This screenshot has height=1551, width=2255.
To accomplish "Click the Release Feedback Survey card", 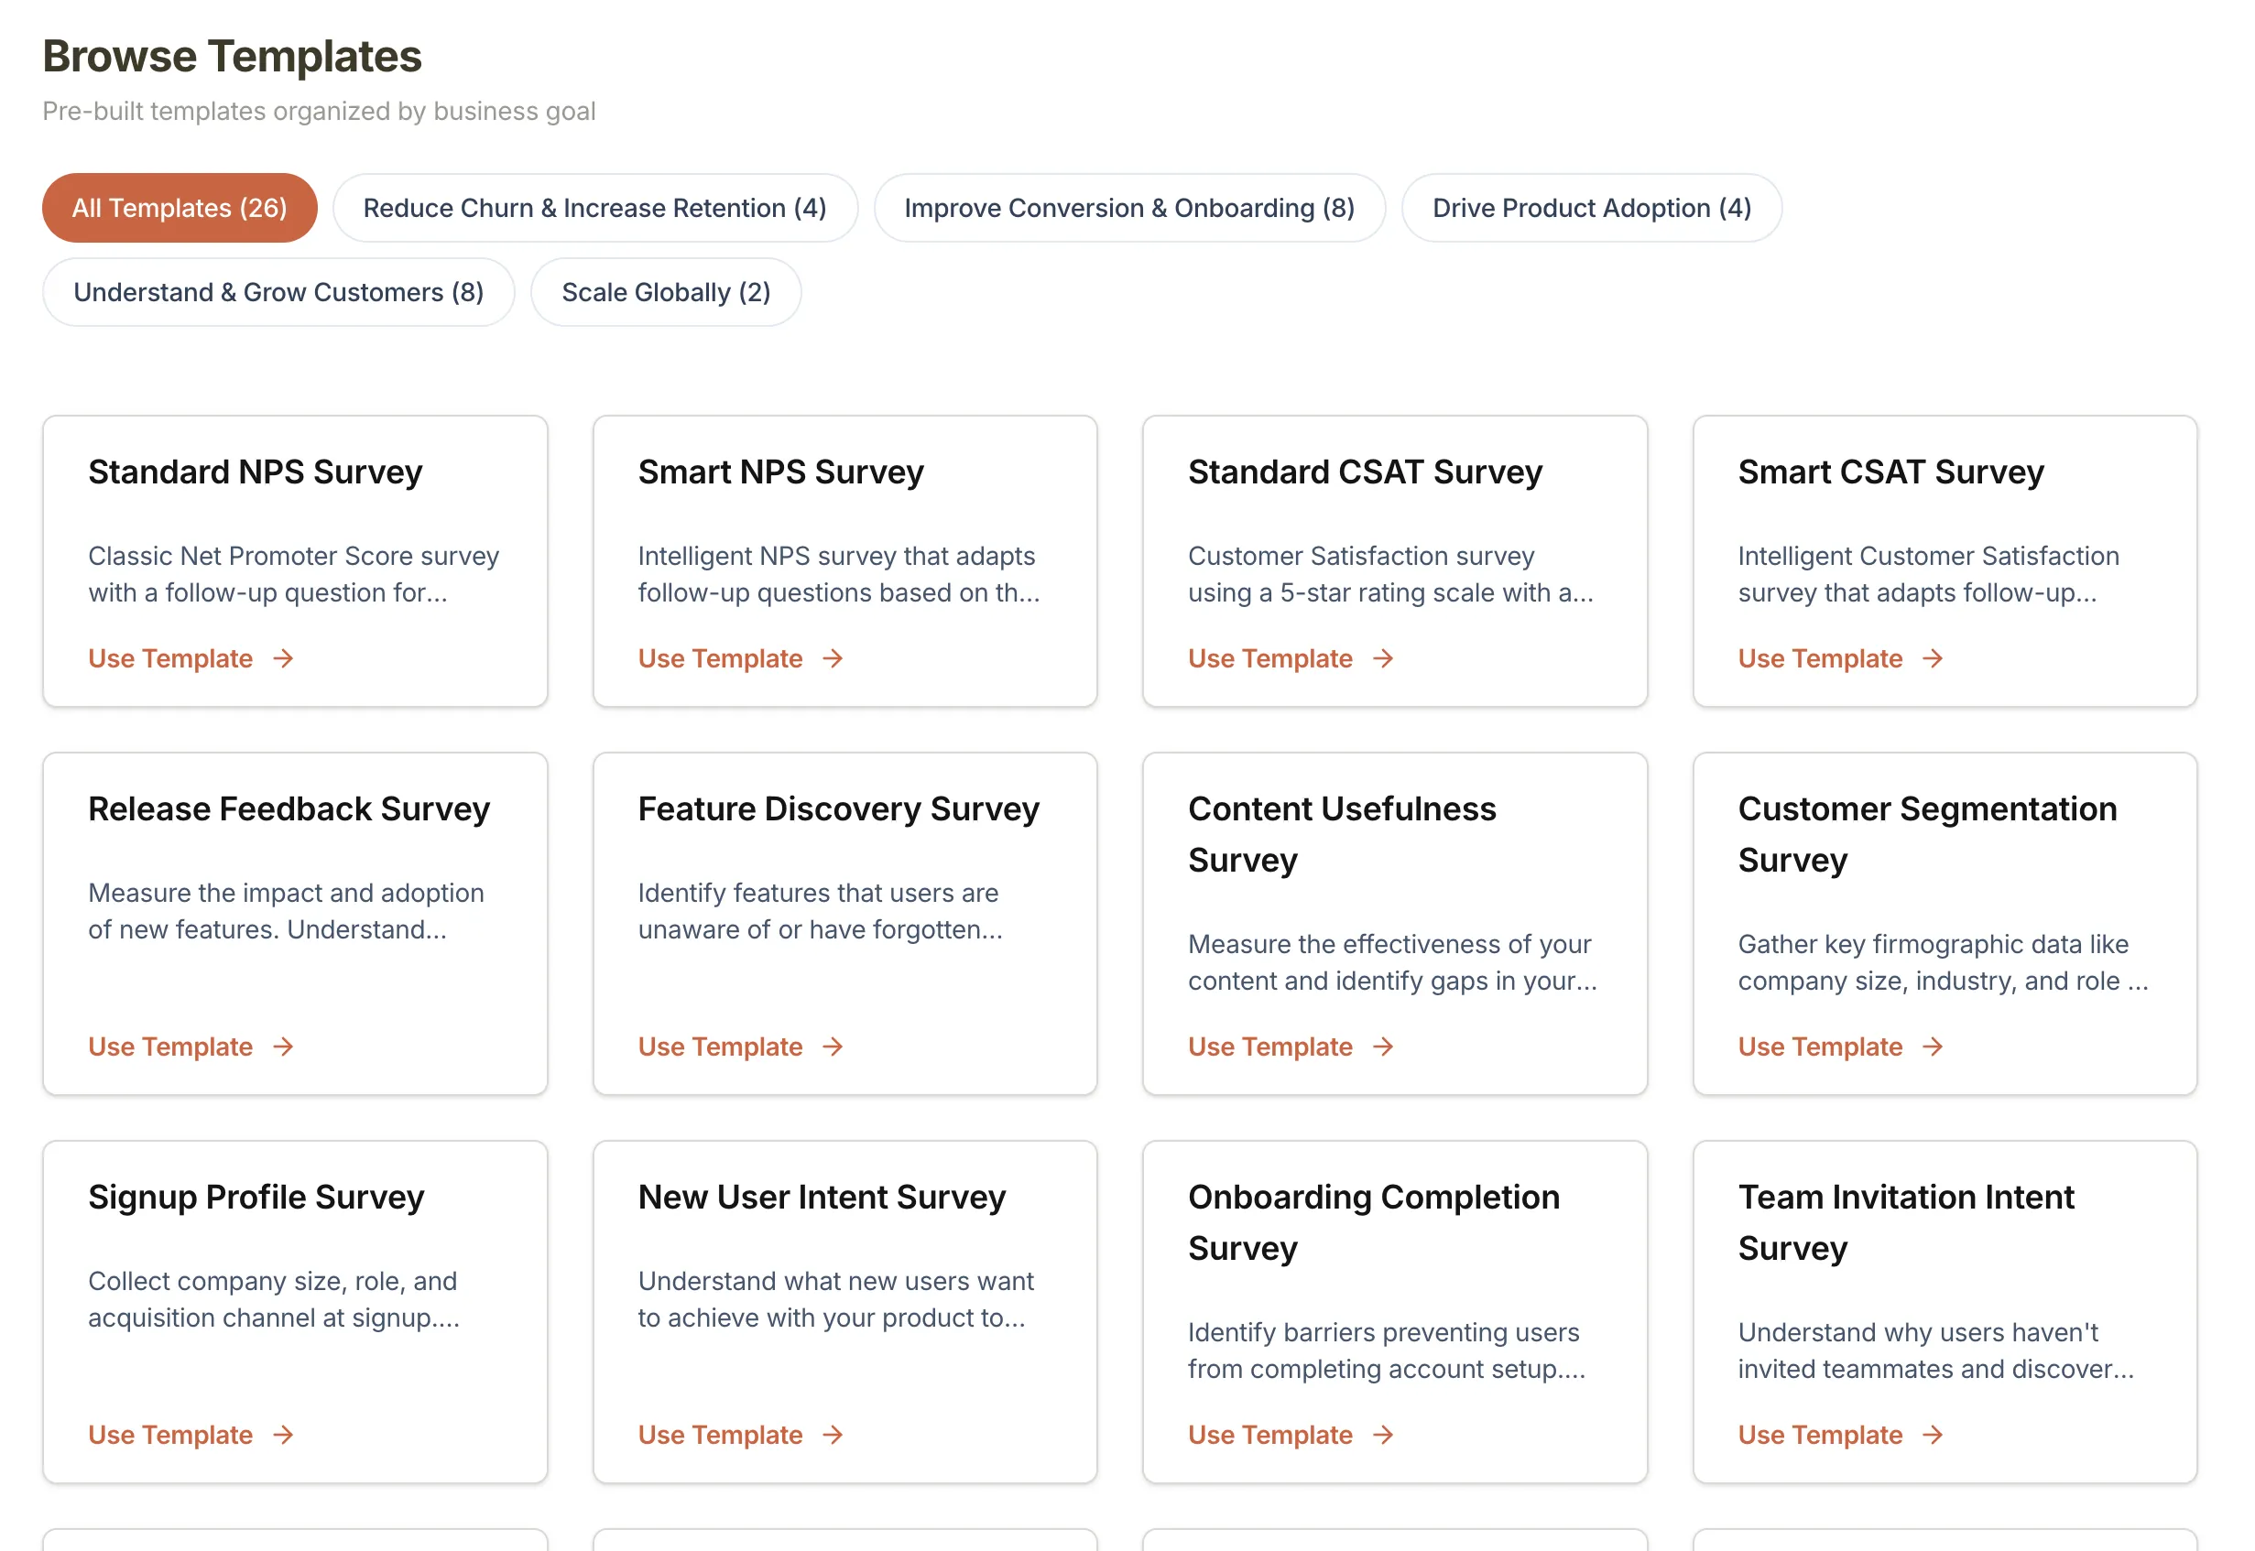I will (295, 923).
